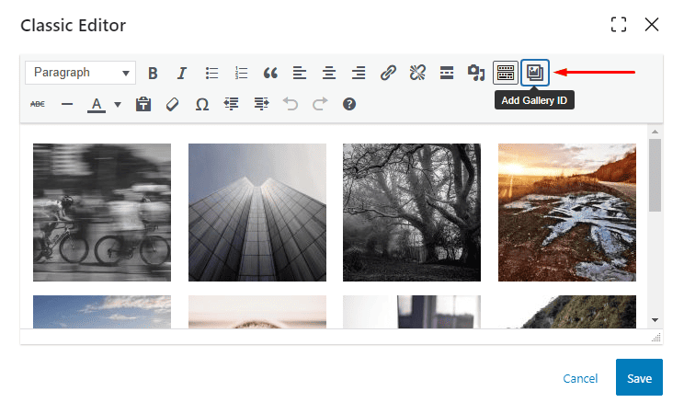
Task: Insert or edit link
Action: (388, 73)
